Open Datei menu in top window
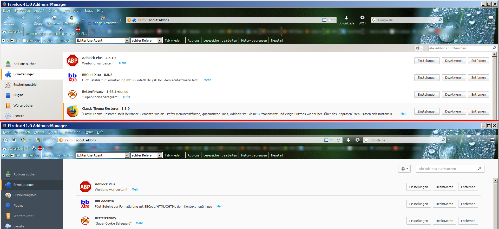499x229 pixels. (7, 11)
